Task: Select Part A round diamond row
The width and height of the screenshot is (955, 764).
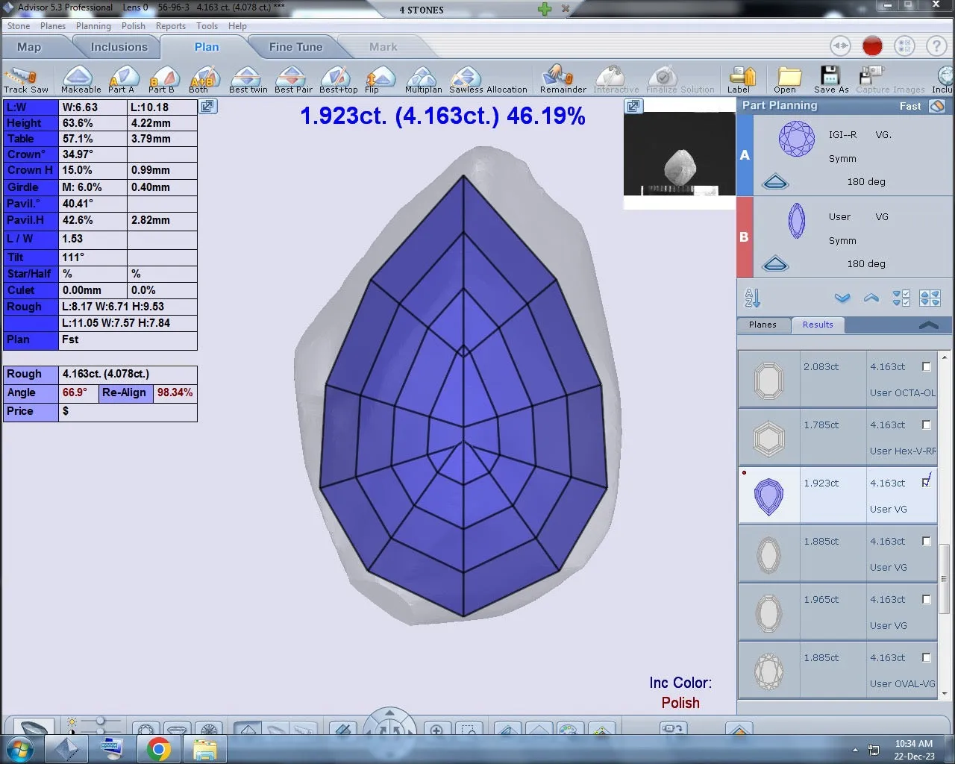Action: click(x=845, y=156)
